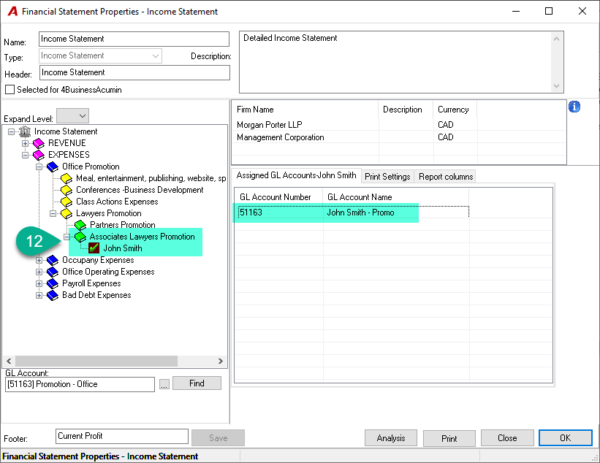The width and height of the screenshot is (600, 463).
Task: Select the Morgan Porter LLP firm row
Action: tap(399, 125)
